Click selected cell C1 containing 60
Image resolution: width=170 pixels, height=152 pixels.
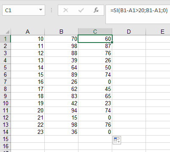tap(95, 39)
